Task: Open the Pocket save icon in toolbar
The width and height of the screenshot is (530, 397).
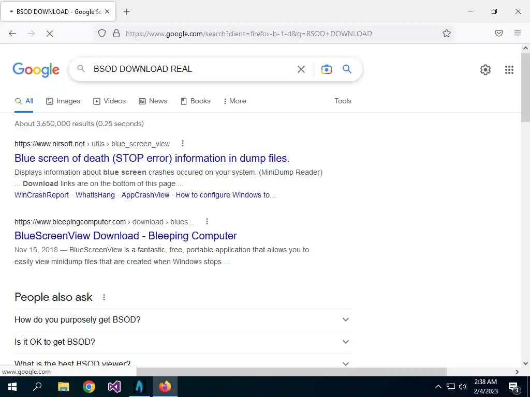Action: pos(499,33)
